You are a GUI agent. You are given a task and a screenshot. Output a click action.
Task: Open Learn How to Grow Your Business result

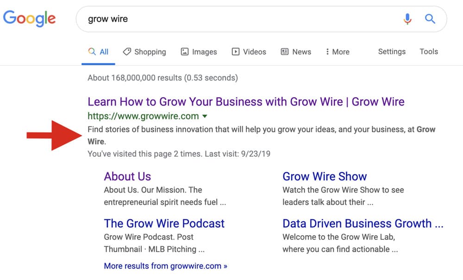[x=246, y=102]
